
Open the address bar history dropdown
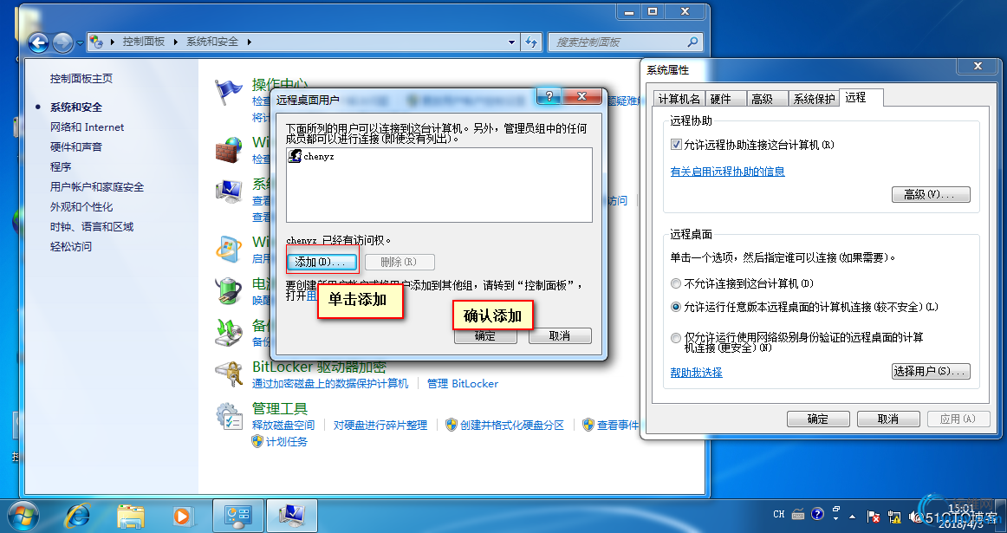511,42
